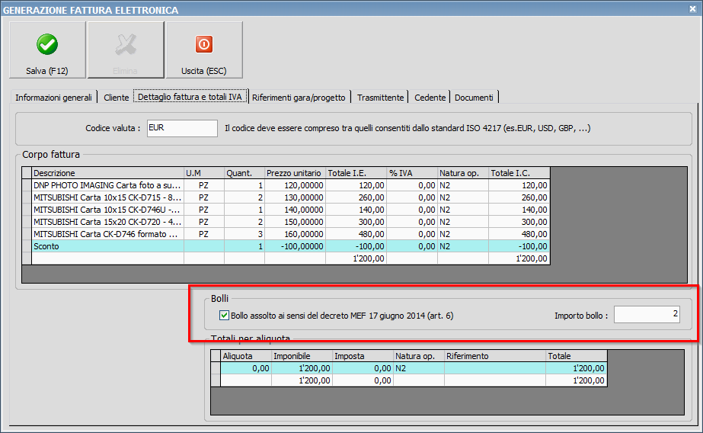Select MITSUBISHI Carta 10x15 CK-D746U row description
Viewport: 703px width, 433px height.
107,210
